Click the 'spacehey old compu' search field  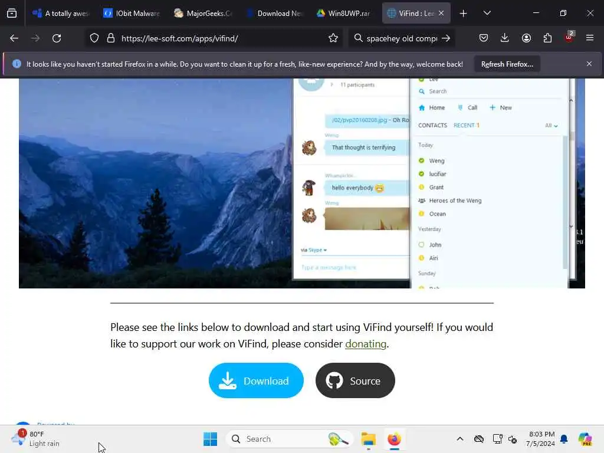[x=402, y=38]
